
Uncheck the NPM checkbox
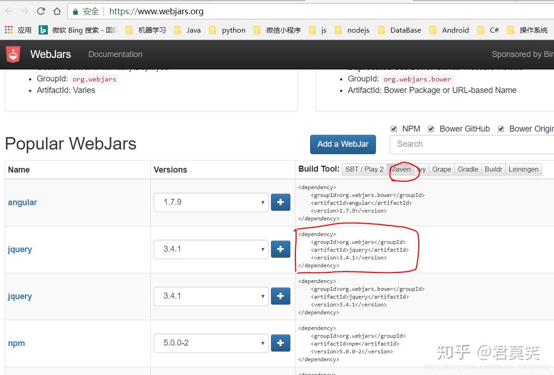[394, 129]
